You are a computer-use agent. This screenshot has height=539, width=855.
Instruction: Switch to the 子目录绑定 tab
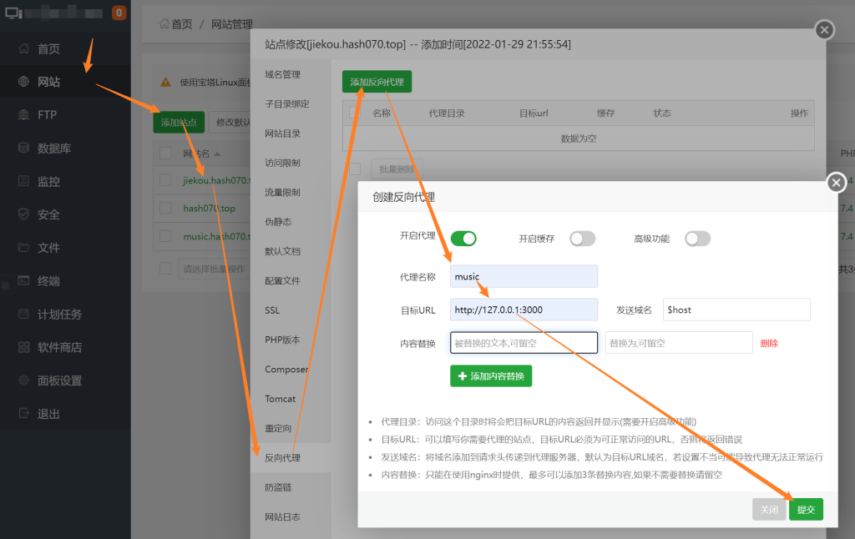point(291,104)
